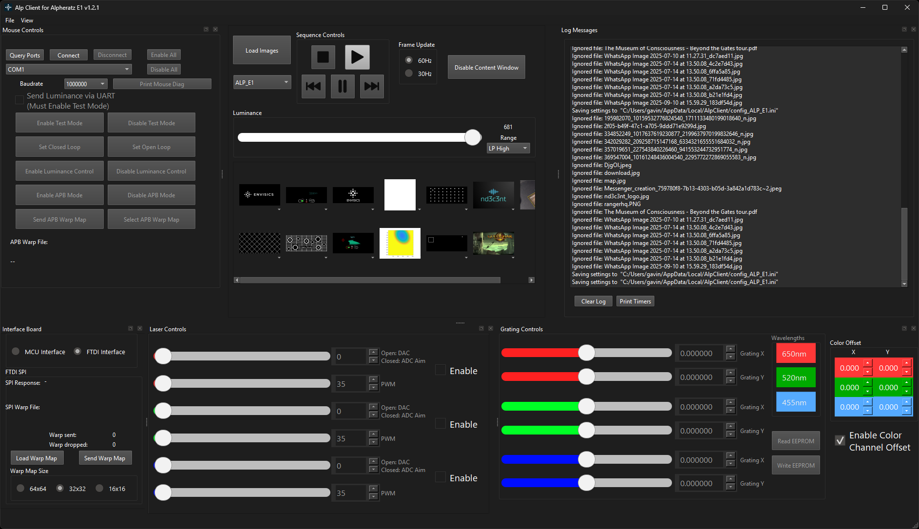The height and width of the screenshot is (529, 919).
Task: Lower the blue Color Offset Y value
Action: tap(906, 411)
